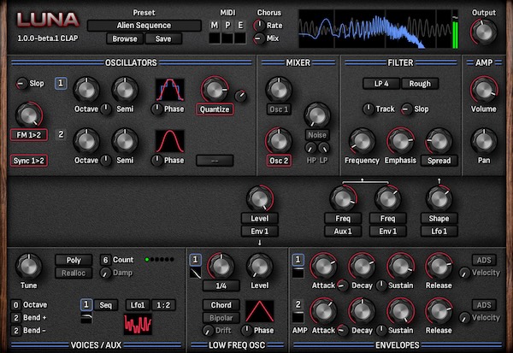This screenshot has width=513, height=353.
Task: Open the LFO rate 1/4 dropdown
Action: [x=221, y=285]
